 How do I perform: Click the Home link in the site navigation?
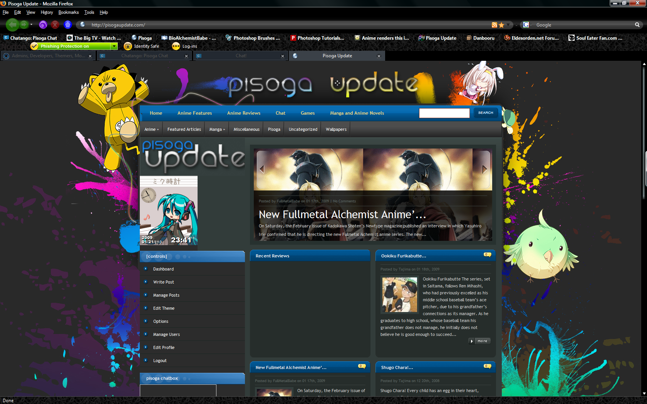(x=156, y=113)
